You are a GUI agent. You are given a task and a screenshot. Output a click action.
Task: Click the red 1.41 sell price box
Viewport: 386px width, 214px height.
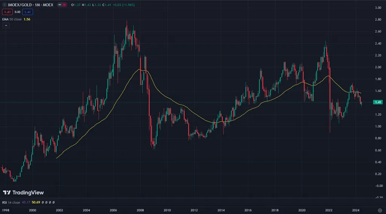7,12
